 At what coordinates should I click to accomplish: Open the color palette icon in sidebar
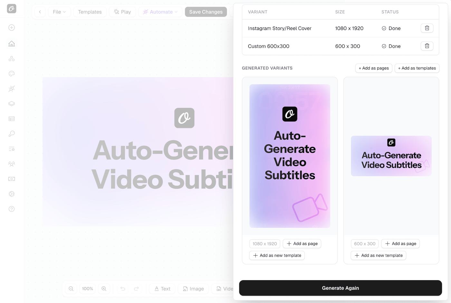12,73
